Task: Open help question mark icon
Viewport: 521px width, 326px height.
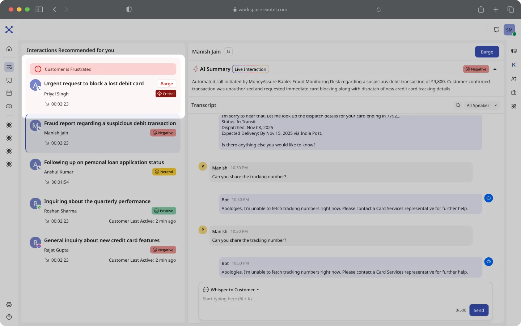Action: click(x=9, y=317)
